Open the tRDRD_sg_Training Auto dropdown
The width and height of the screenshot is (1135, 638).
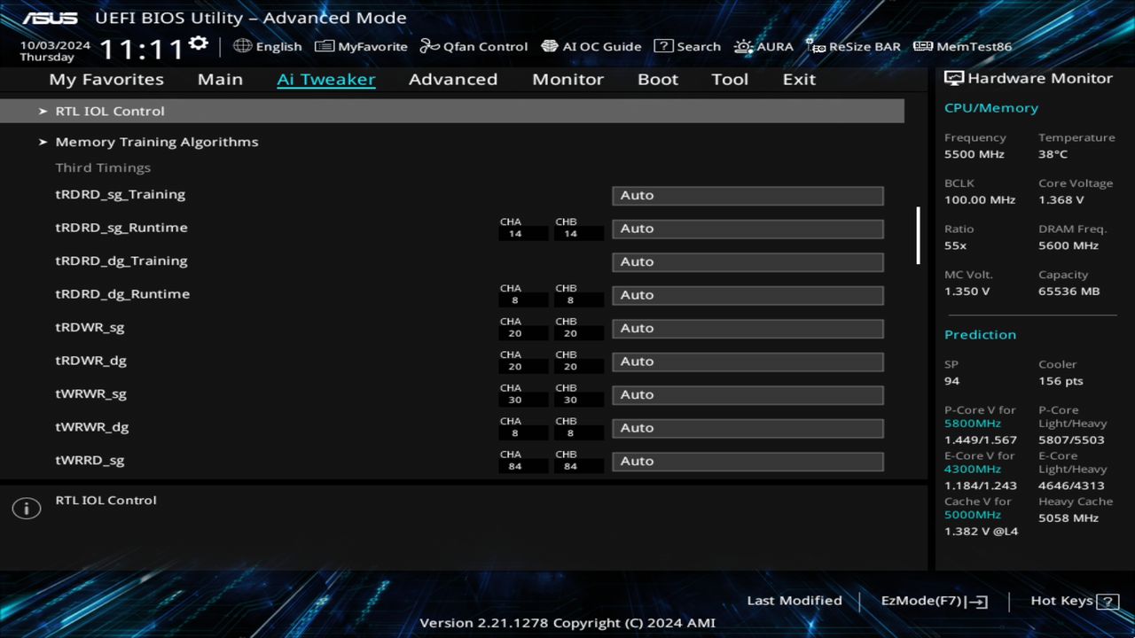point(748,195)
